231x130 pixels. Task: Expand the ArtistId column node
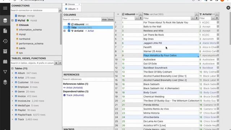click(x=65, y=31)
